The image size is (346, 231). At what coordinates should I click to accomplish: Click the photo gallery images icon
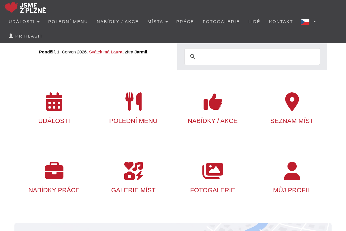[213, 171]
